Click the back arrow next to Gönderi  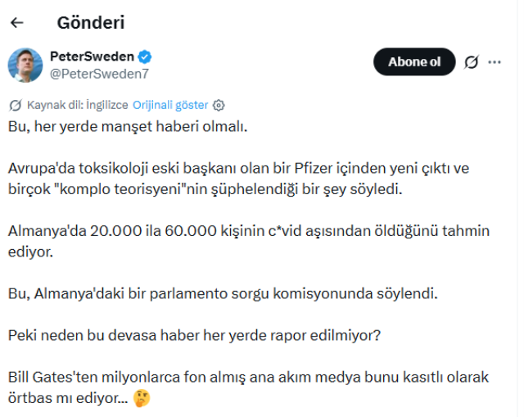click(16, 22)
